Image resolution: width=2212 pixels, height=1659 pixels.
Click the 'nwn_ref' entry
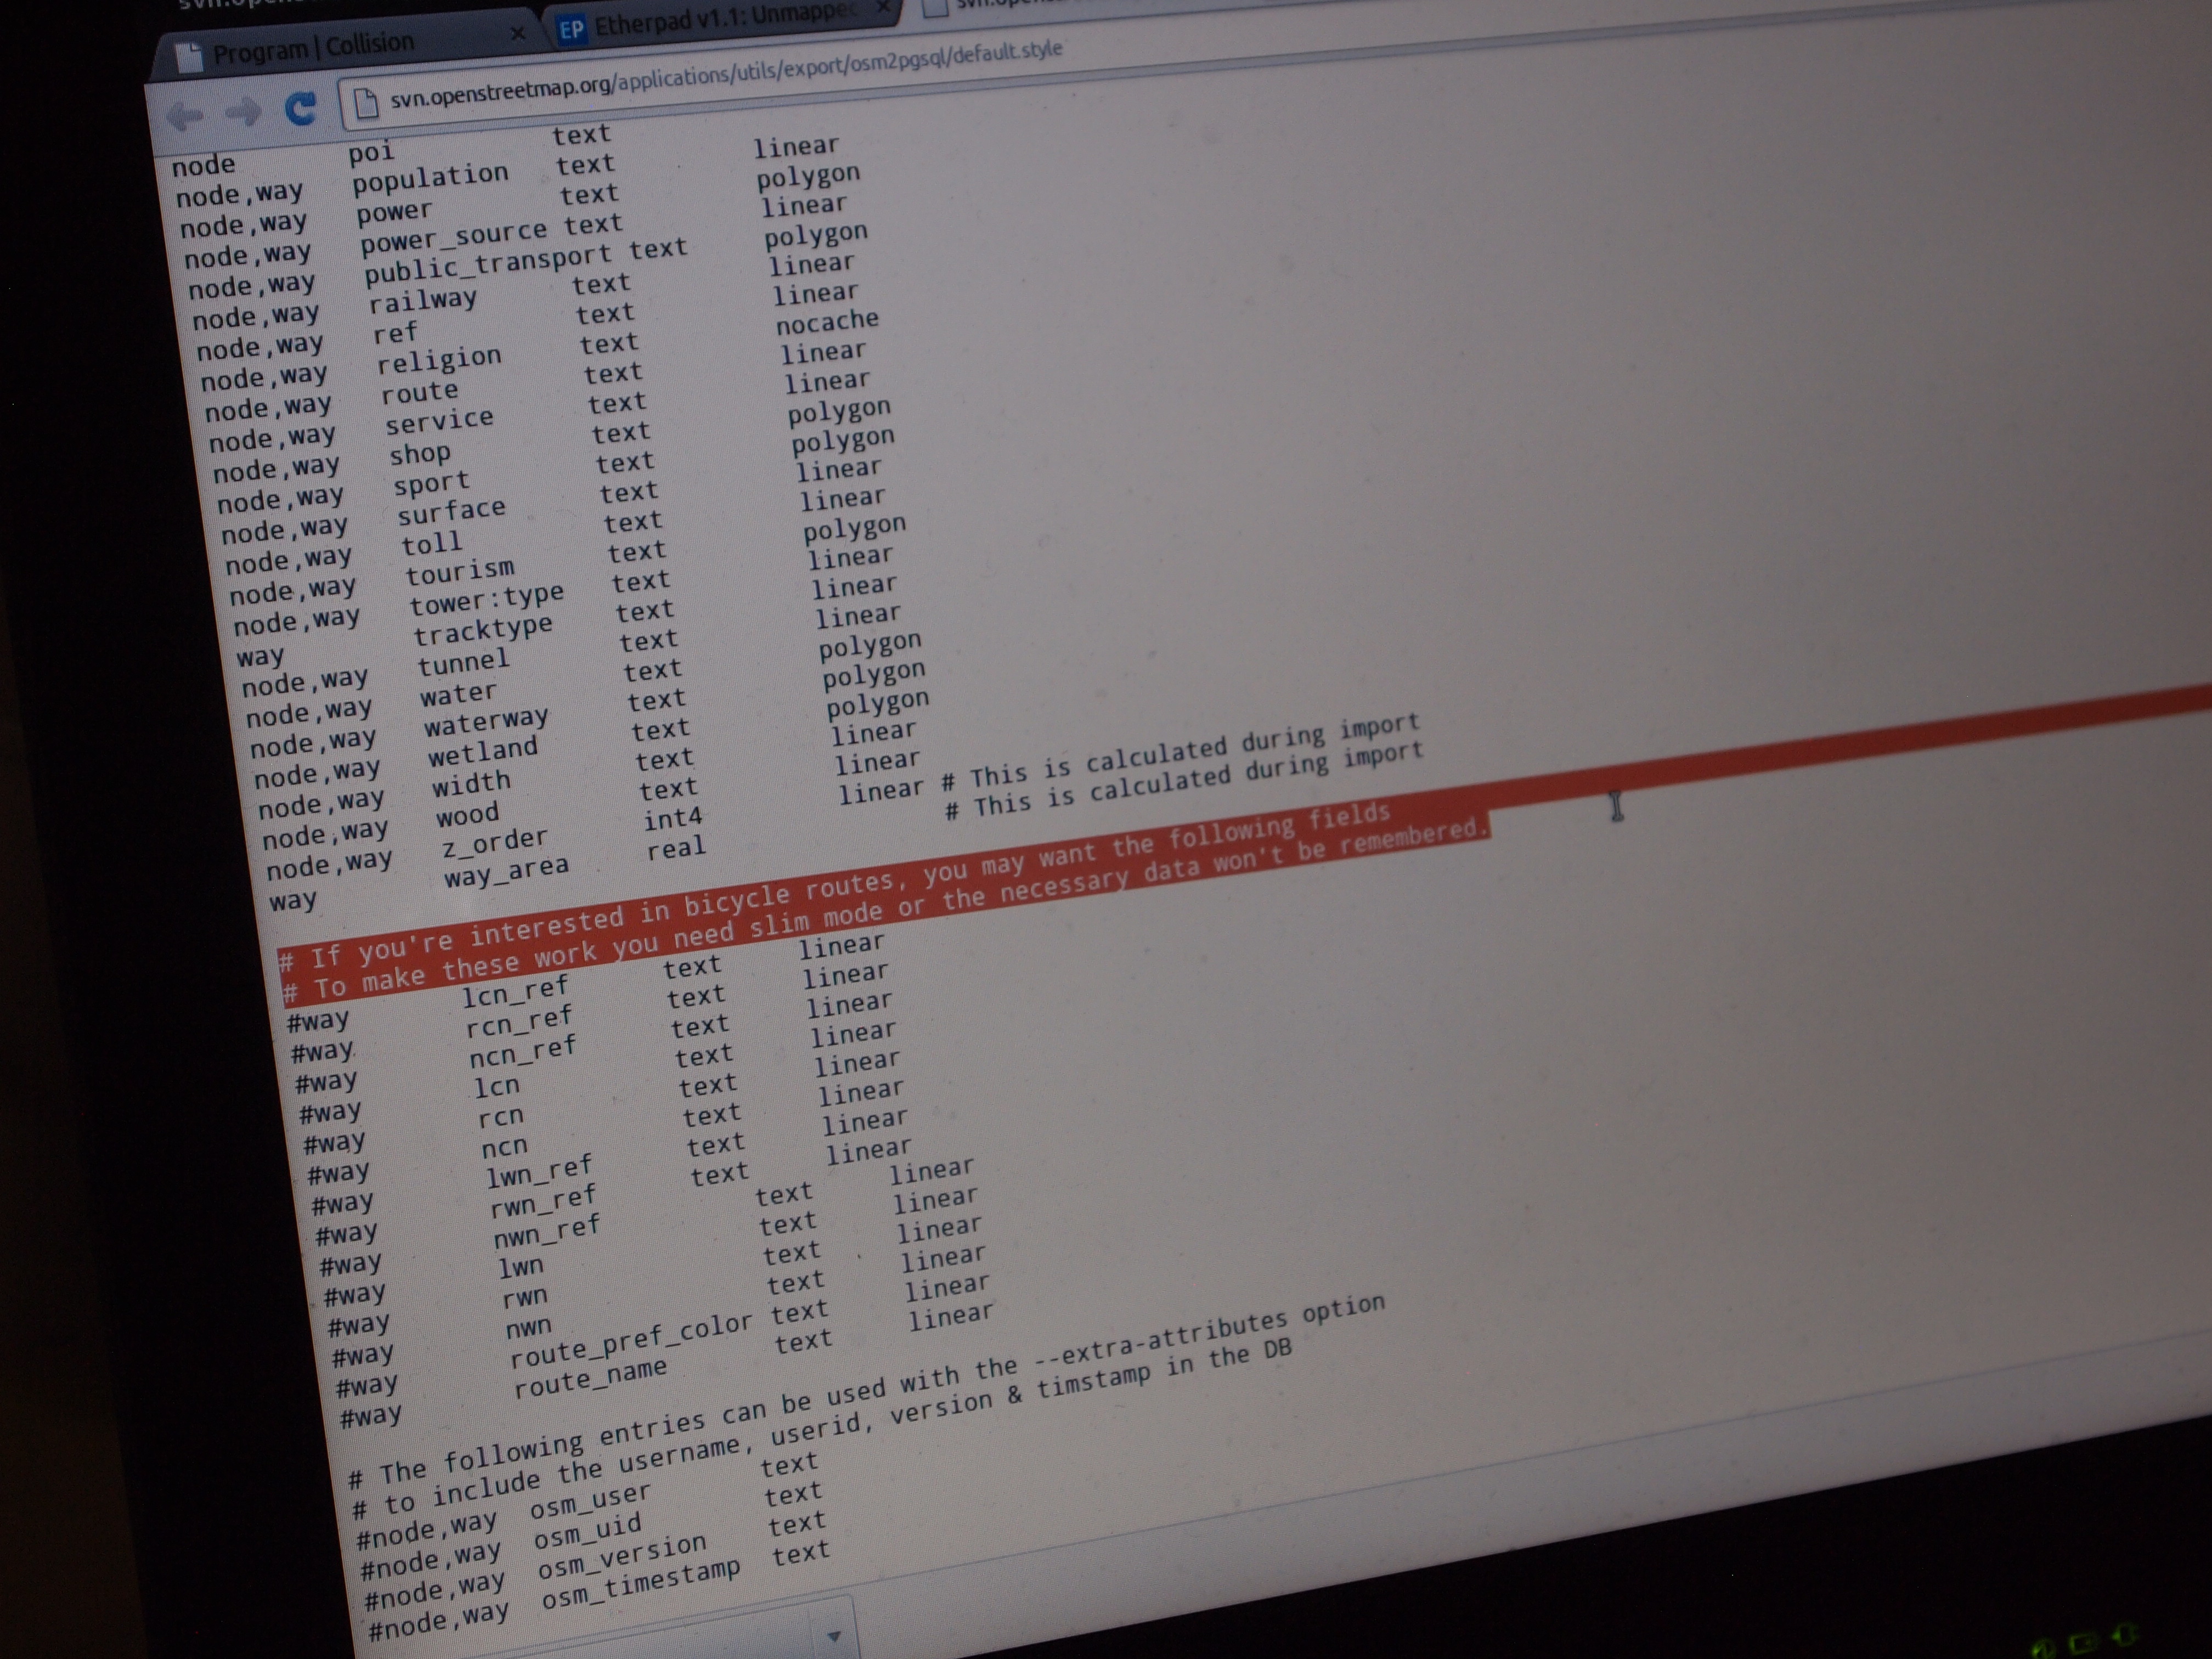tap(547, 1232)
